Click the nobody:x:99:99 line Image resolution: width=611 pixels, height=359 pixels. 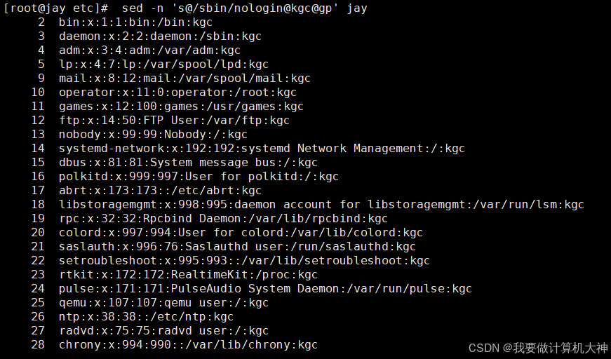(x=153, y=135)
